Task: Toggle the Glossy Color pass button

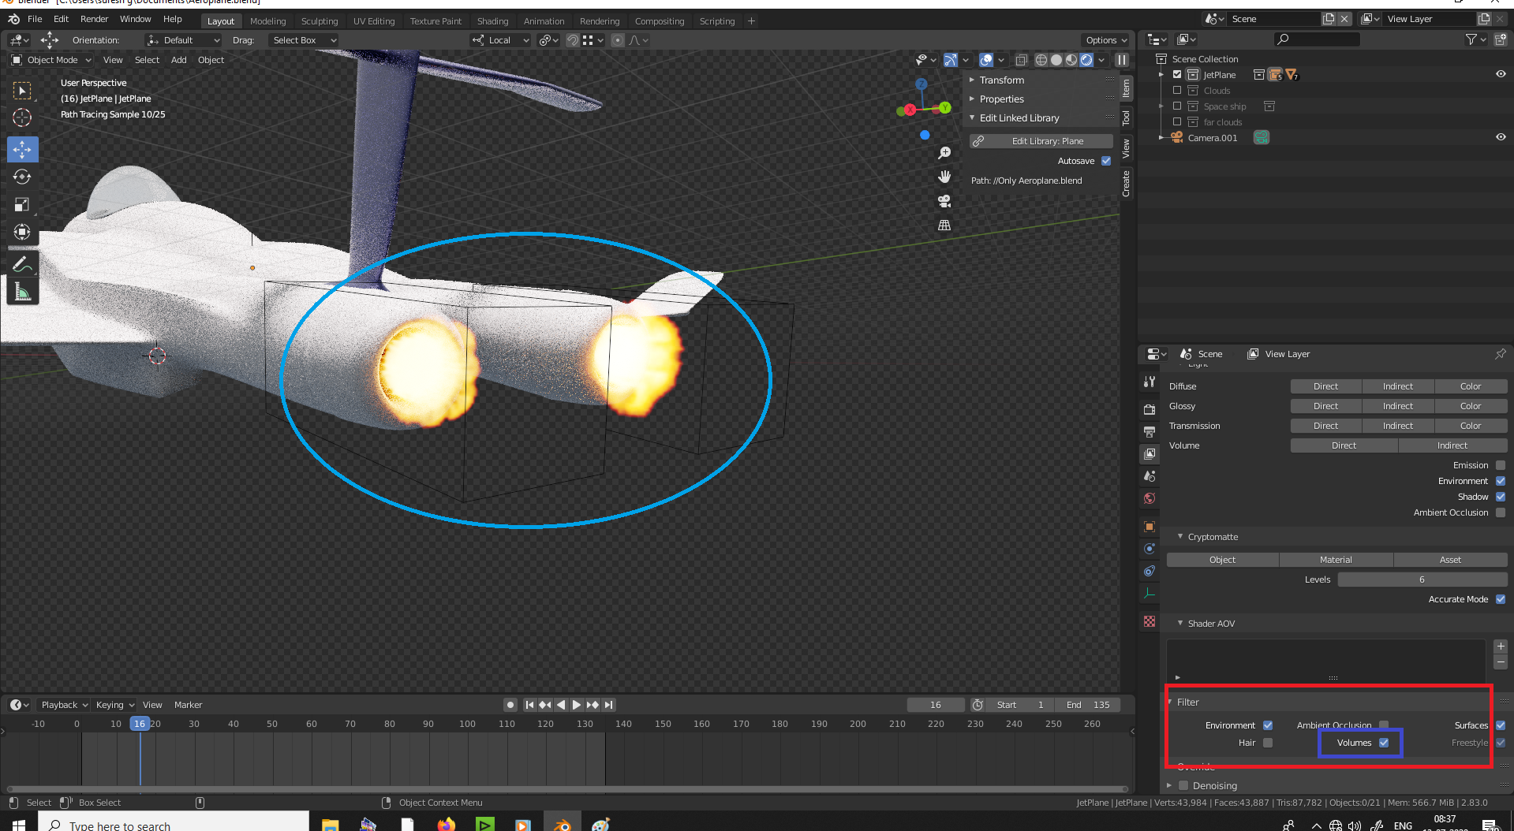Action: (1471, 406)
